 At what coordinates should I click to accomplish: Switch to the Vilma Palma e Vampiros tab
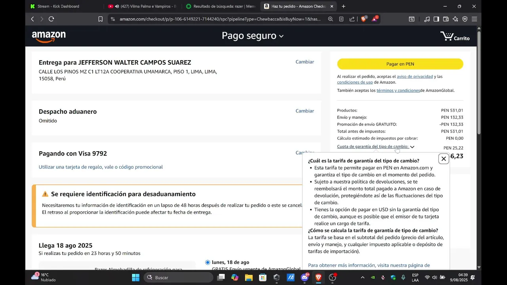(142, 6)
